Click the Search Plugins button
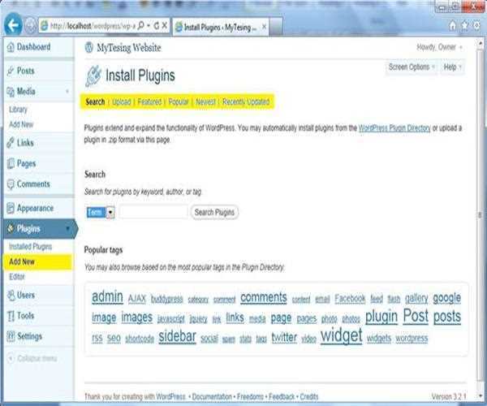The height and width of the screenshot is (406, 487). pyautogui.click(x=214, y=213)
